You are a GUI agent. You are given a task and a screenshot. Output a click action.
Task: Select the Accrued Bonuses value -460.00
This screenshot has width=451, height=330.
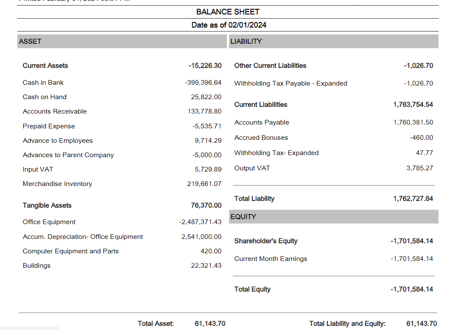click(421, 138)
